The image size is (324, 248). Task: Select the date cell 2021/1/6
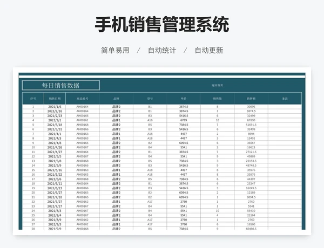(x=55, y=107)
